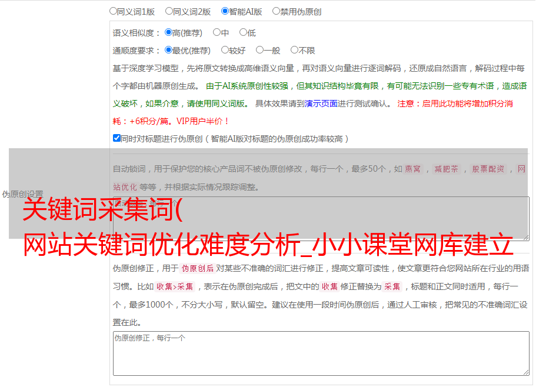Set 通顺度要求 to 一般
The height and width of the screenshot is (387, 536).
pos(260,50)
